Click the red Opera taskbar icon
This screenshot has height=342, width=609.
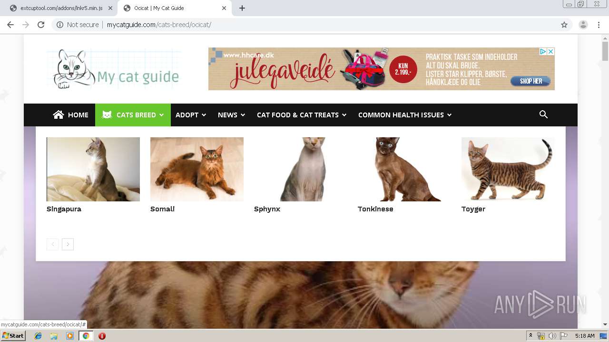pos(102,336)
